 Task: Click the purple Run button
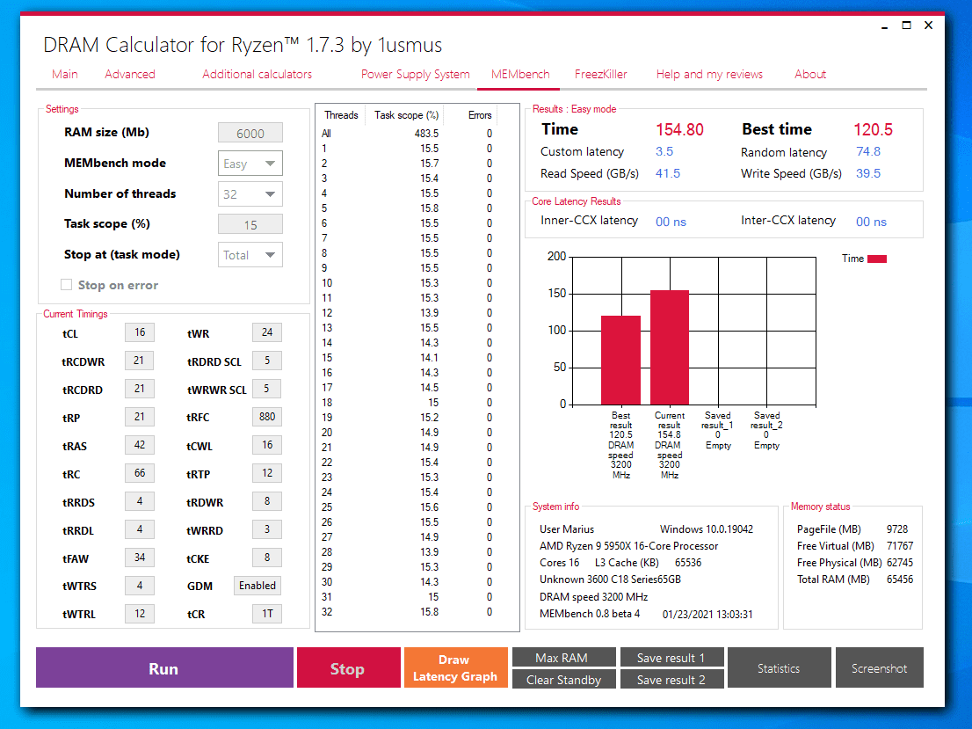(164, 667)
